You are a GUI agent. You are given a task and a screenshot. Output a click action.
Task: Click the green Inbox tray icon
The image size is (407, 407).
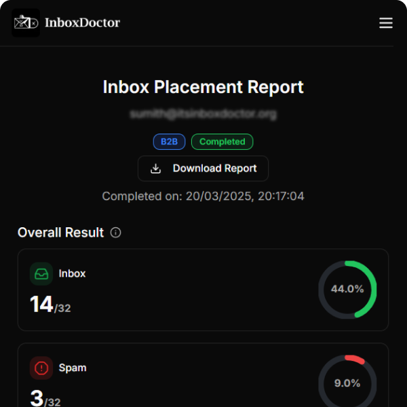click(x=41, y=274)
